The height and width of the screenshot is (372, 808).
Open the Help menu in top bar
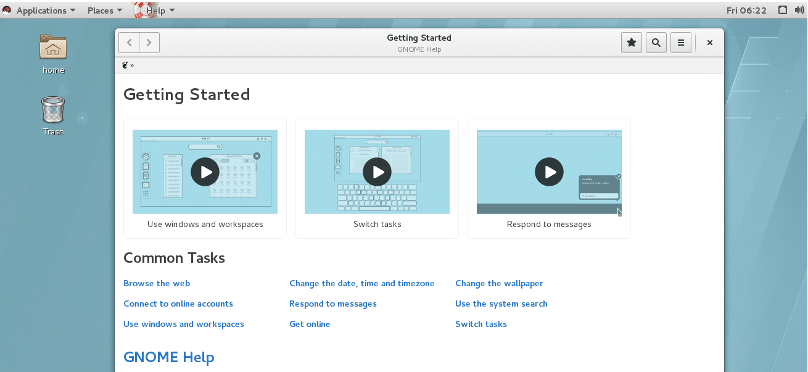pos(155,10)
